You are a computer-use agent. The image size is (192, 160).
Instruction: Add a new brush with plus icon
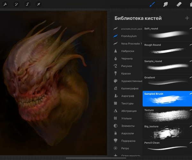pyautogui.click(x=187, y=18)
